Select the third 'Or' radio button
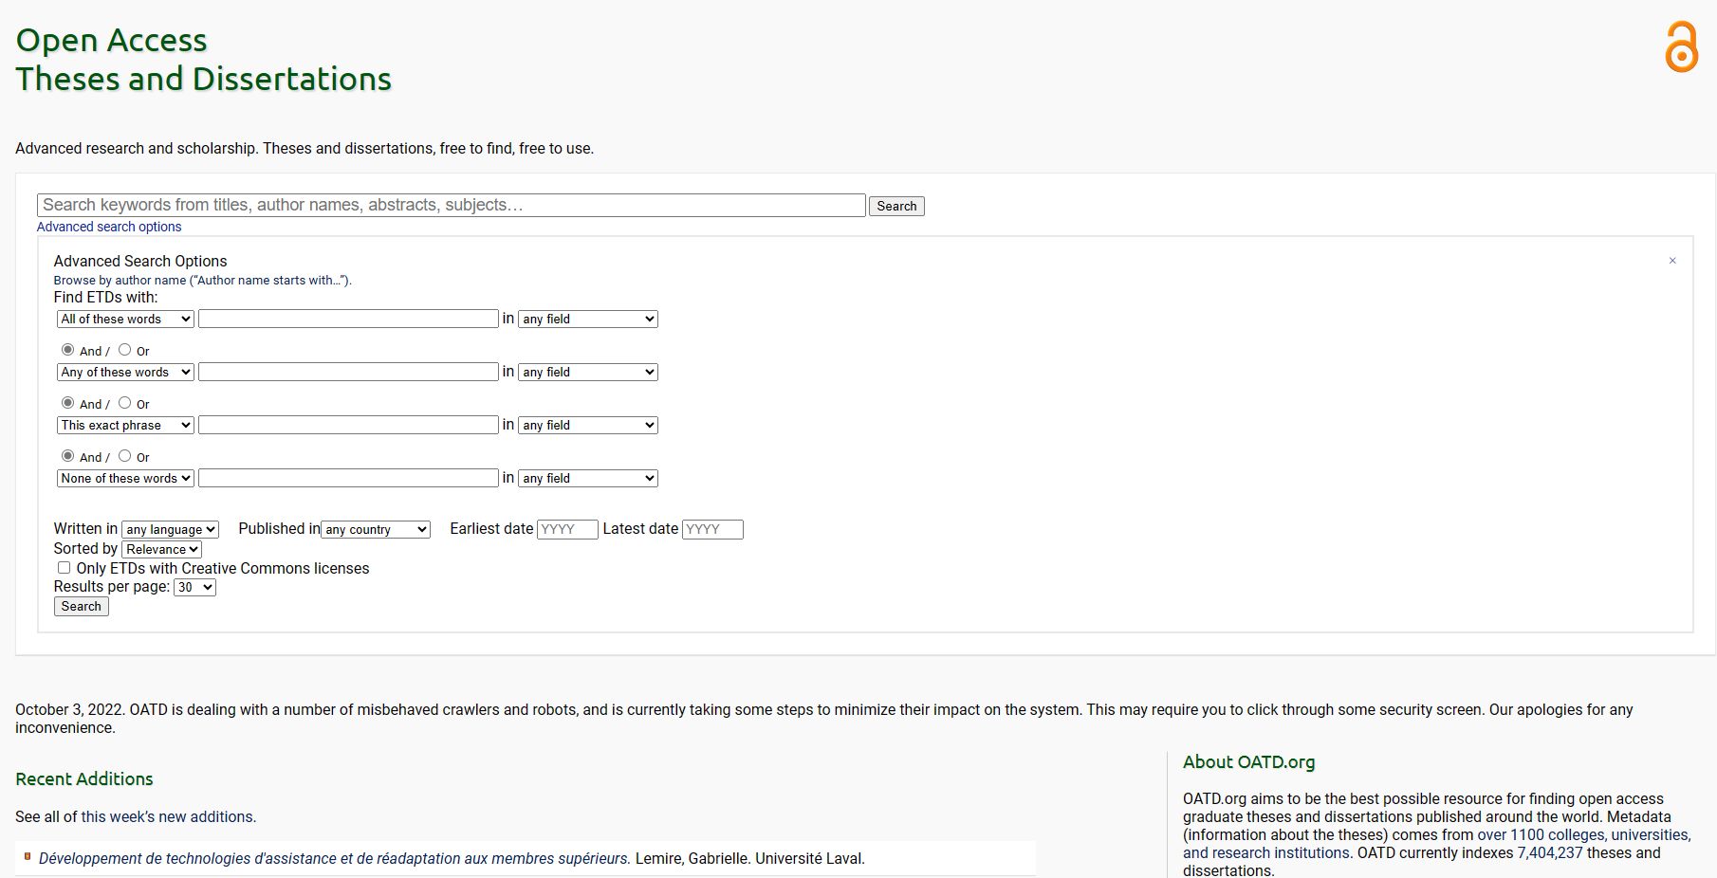The height and width of the screenshot is (878, 1717). pos(125,456)
